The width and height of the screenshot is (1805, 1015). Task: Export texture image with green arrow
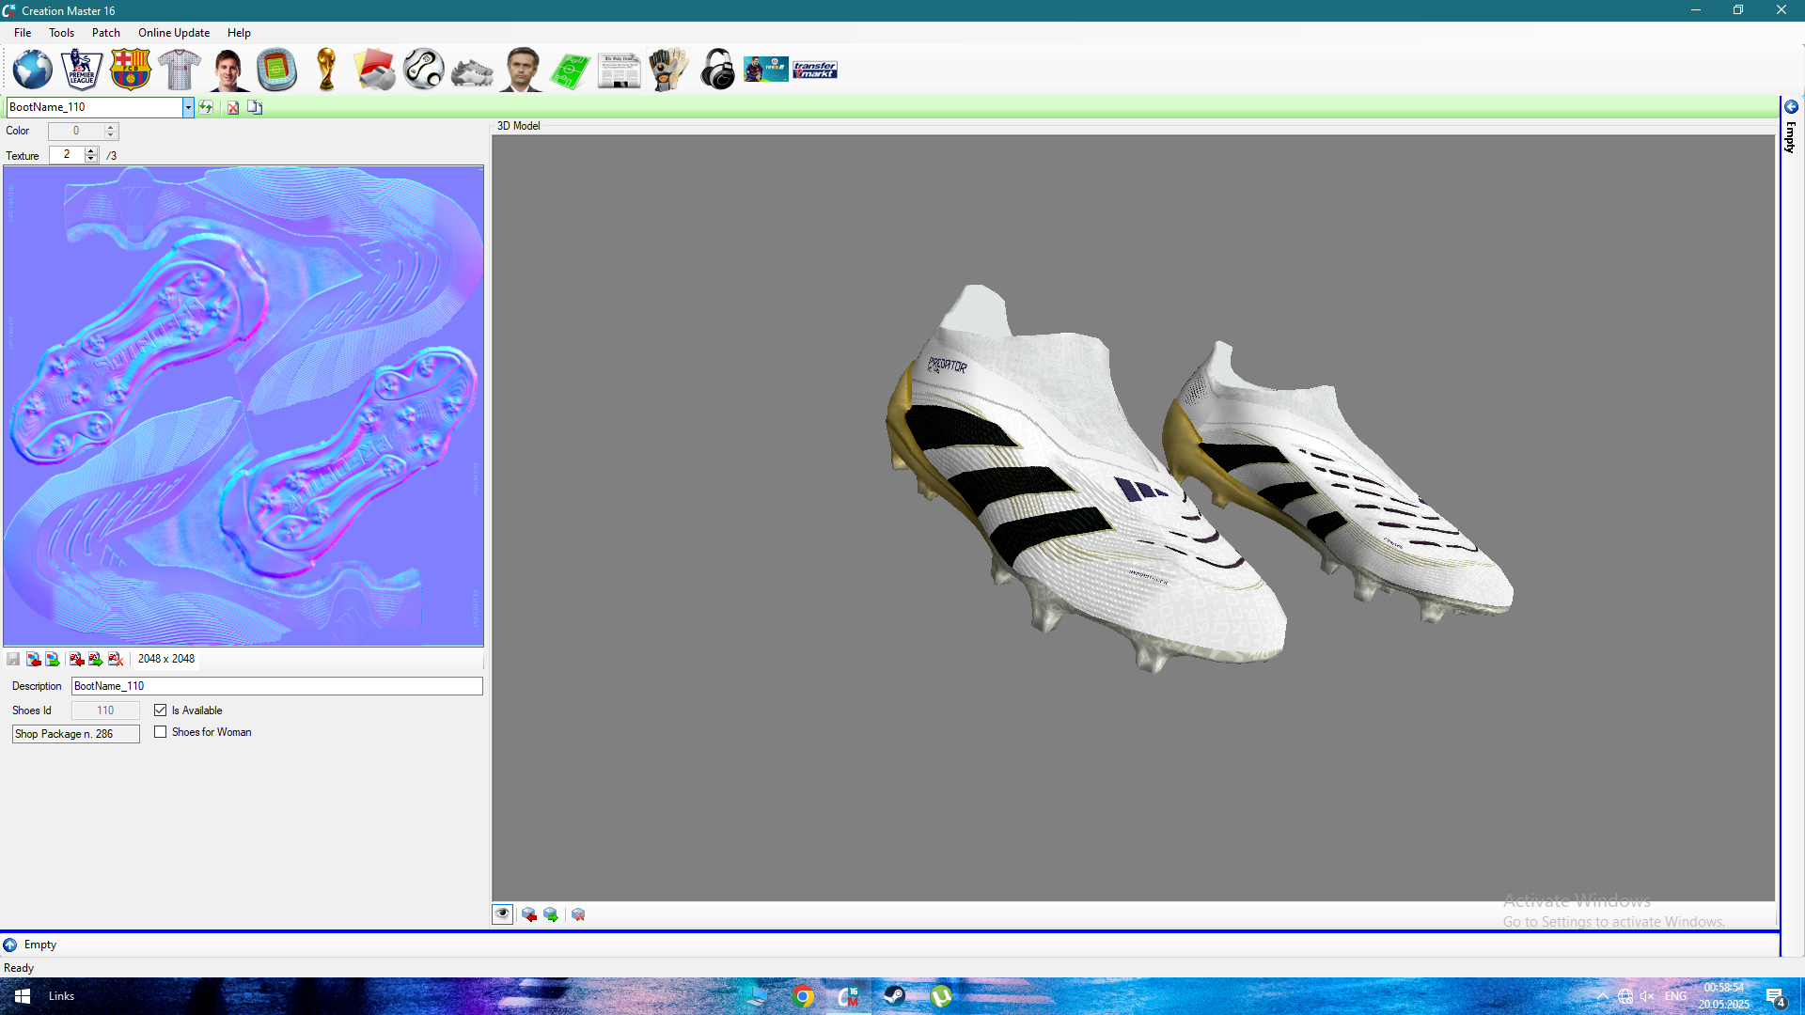tap(53, 659)
